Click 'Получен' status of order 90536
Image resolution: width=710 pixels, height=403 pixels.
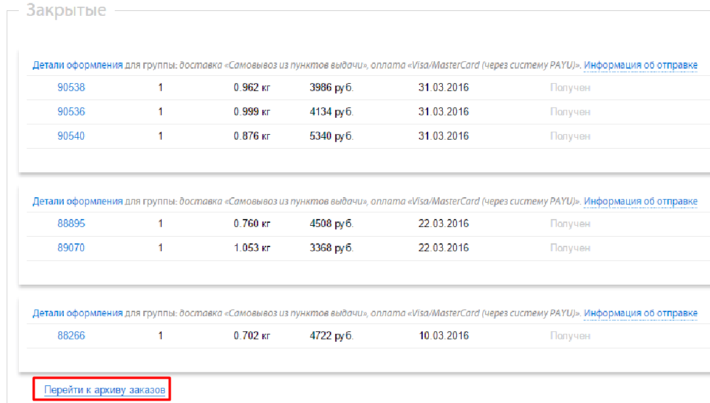click(570, 112)
